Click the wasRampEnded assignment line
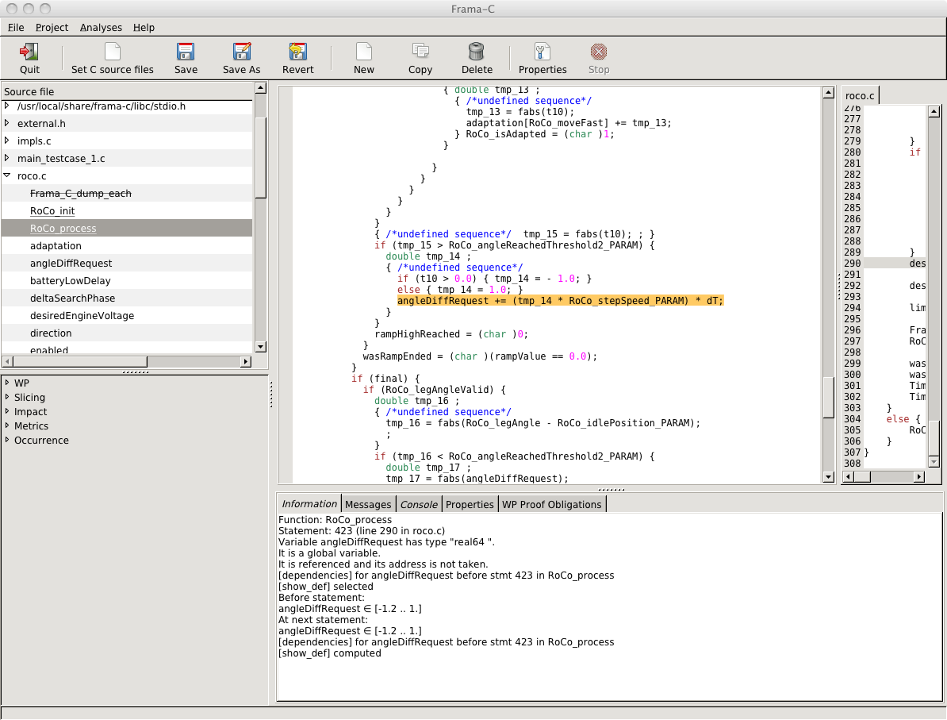 click(x=480, y=356)
